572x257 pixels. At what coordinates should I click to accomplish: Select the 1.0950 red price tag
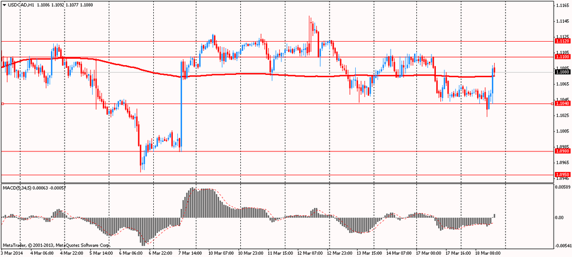(x=562, y=175)
